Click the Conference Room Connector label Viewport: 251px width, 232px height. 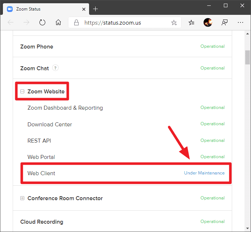click(65, 198)
